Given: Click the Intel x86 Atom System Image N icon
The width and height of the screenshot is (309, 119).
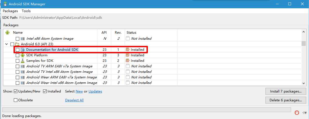Looking at the screenshot, I should point(23,39).
